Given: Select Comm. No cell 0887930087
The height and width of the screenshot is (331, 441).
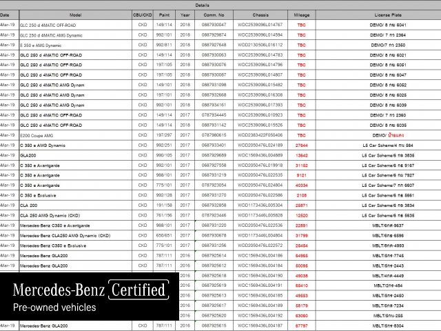Looking at the screenshot, I should (214, 75).
